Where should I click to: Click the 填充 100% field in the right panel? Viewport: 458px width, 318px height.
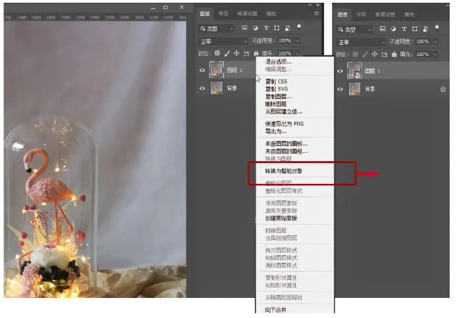[x=423, y=54]
